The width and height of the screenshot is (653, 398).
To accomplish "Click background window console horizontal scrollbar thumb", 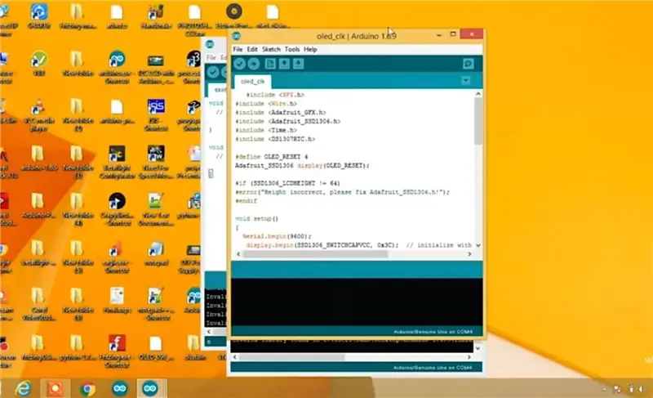I will [291, 357].
